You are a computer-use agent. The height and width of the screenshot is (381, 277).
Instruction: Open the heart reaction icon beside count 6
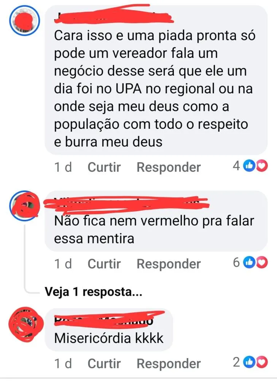coord(261,263)
